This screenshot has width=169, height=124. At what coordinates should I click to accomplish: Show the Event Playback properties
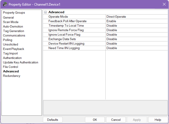pos(13,49)
